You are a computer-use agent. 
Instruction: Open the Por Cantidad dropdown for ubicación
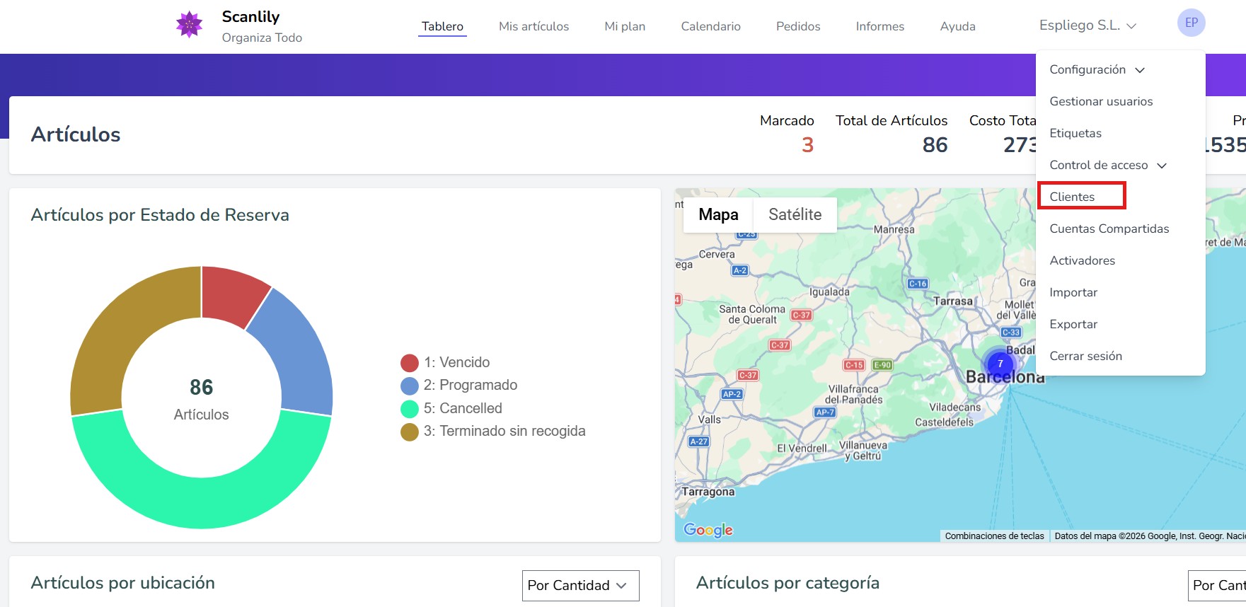580,585
